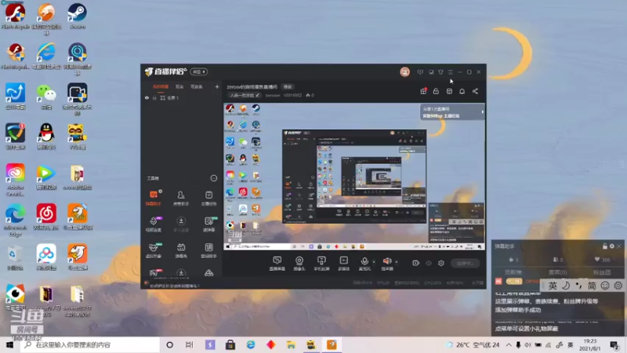The height and width of the screenshot is (353, 627).
Task: Open danmaku assistant panel settings gear
Action: 611,246
